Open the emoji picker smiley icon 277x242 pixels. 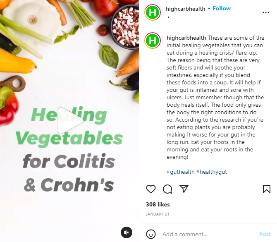point(151,234)
